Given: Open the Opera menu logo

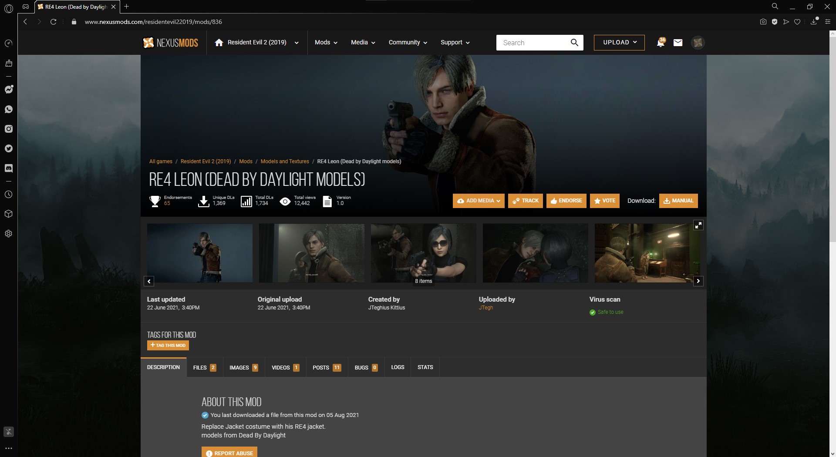Looking at the screenshot, I should (x=9, y=8).
